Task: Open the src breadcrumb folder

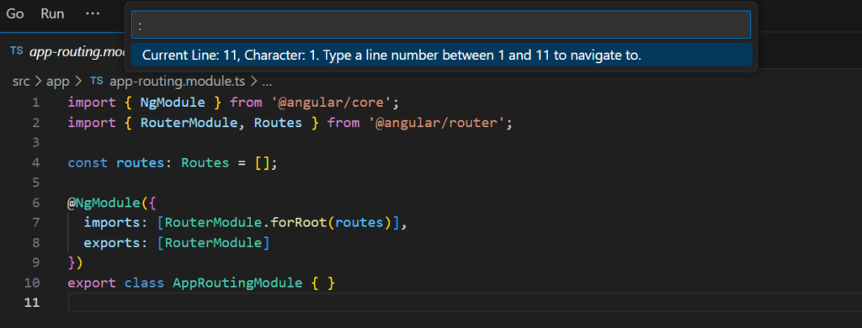Action: (21, 82)
